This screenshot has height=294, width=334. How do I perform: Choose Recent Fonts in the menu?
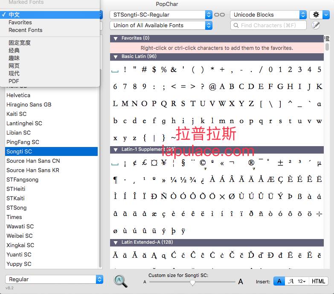(50, 30)
